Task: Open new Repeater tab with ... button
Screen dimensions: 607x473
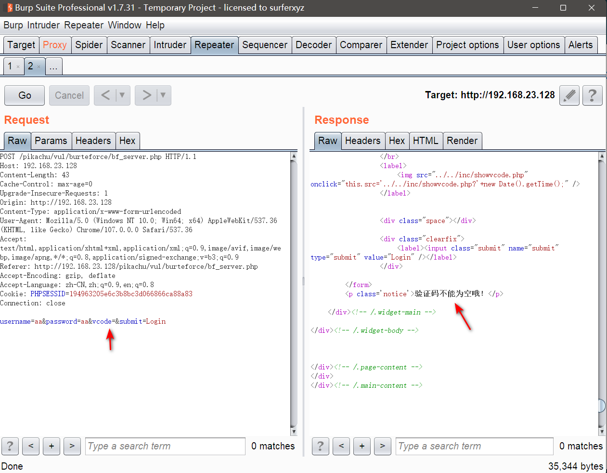Action: [x=53, y=66]
